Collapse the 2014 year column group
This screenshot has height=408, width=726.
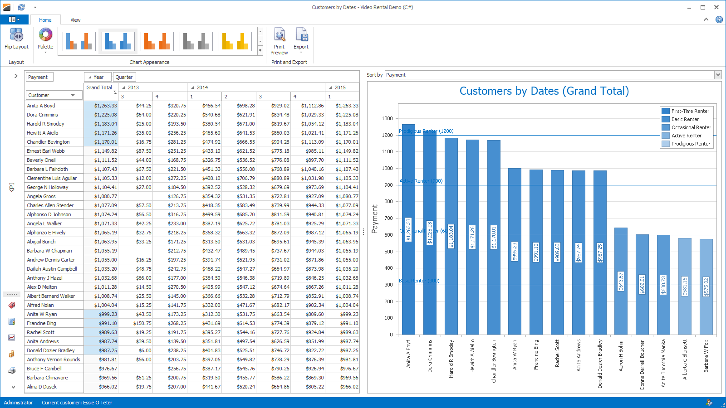pyautogui.click(x=192, y=87)
